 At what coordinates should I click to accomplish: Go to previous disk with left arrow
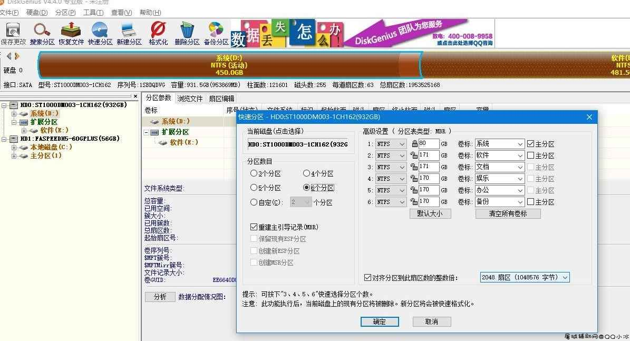9,56
